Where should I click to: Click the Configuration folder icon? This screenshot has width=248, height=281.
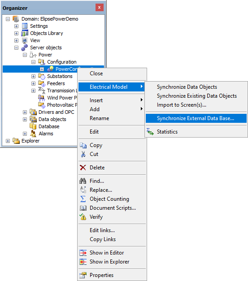click(x=42, y=62)
